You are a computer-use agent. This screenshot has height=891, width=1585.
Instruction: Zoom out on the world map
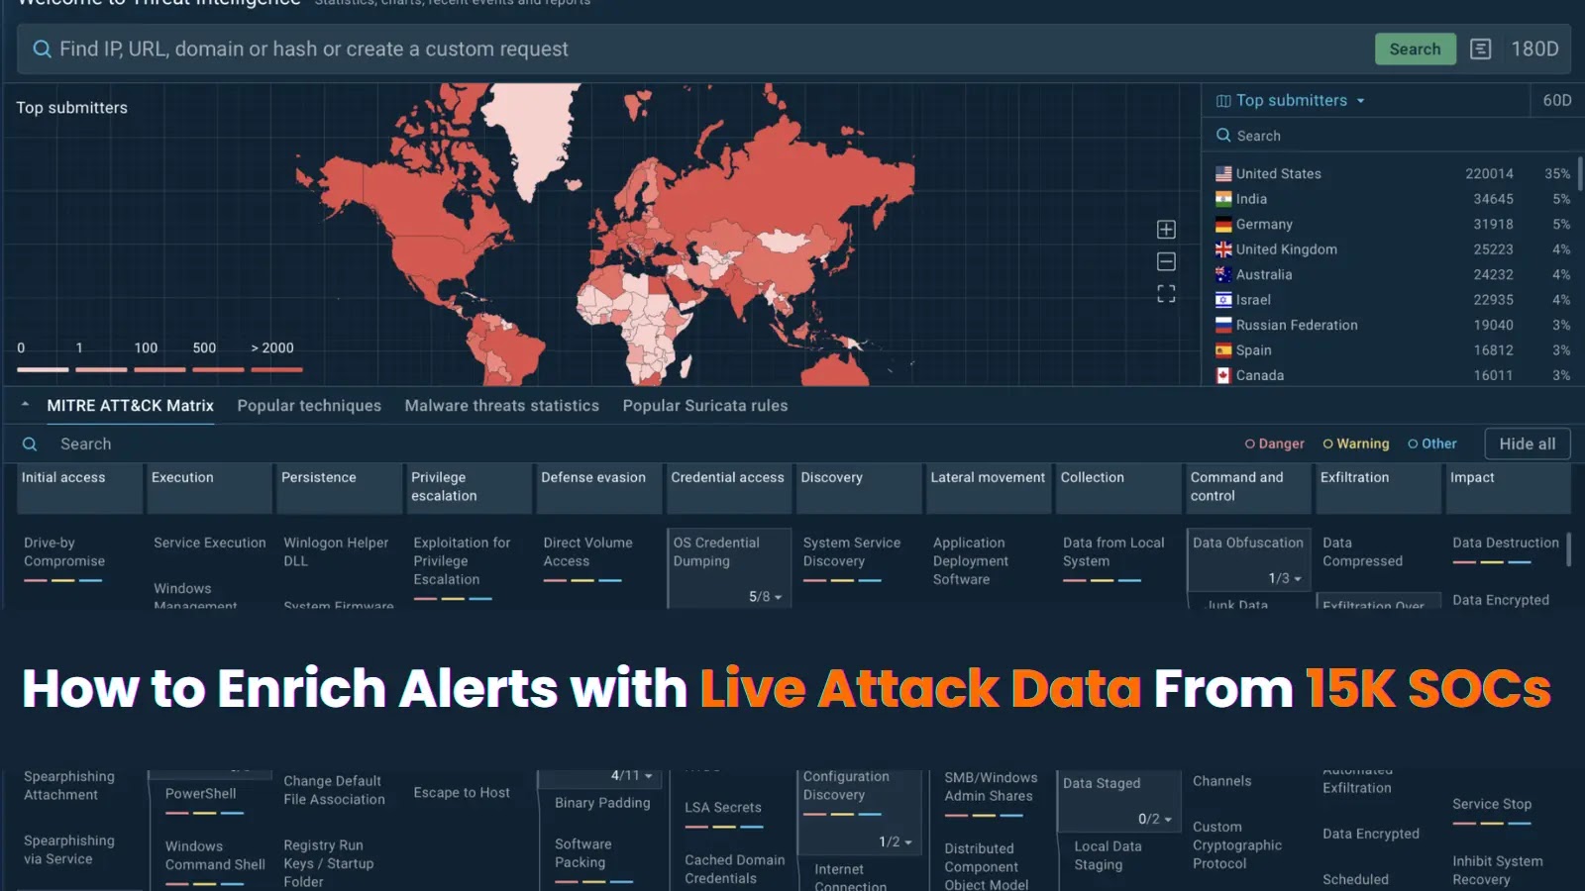(1165, 260)
